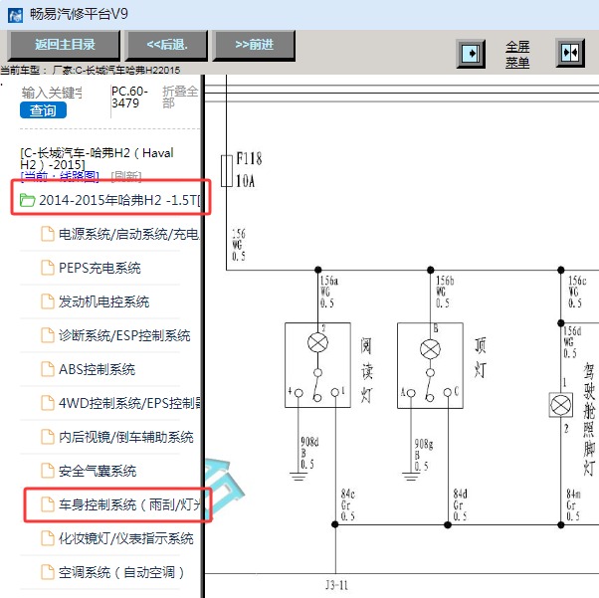Open 内后视镜/倒车辅助系统 item
The height and width of the screenshot is (598, 599).
coord(126,437)
